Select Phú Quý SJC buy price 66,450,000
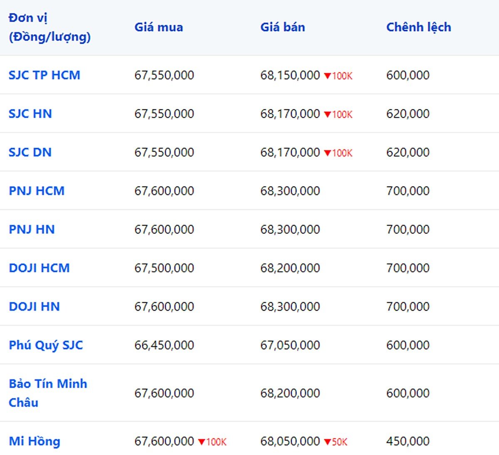 coord(164,345)
